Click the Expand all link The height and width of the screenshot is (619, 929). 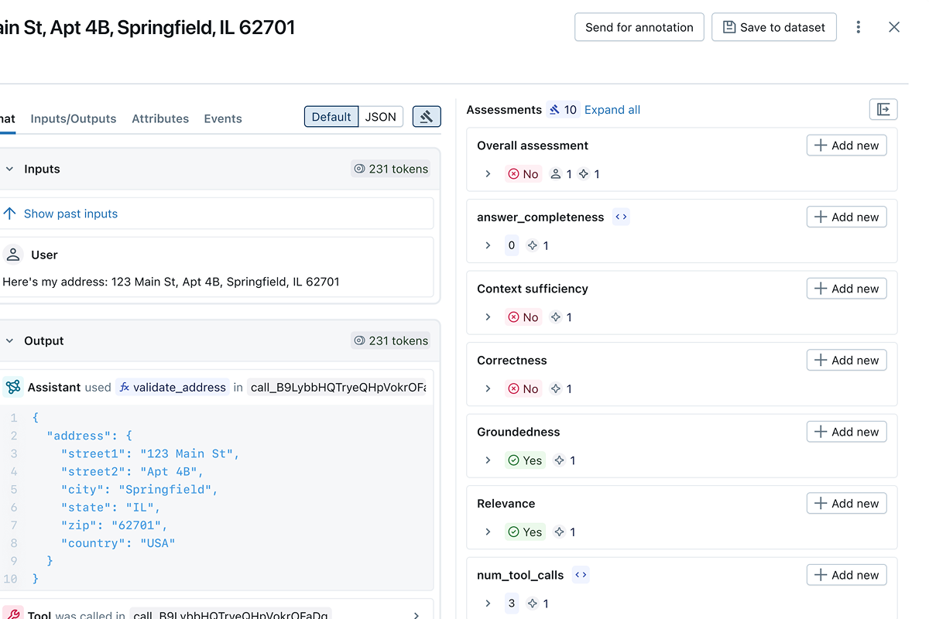click(612, 109)
